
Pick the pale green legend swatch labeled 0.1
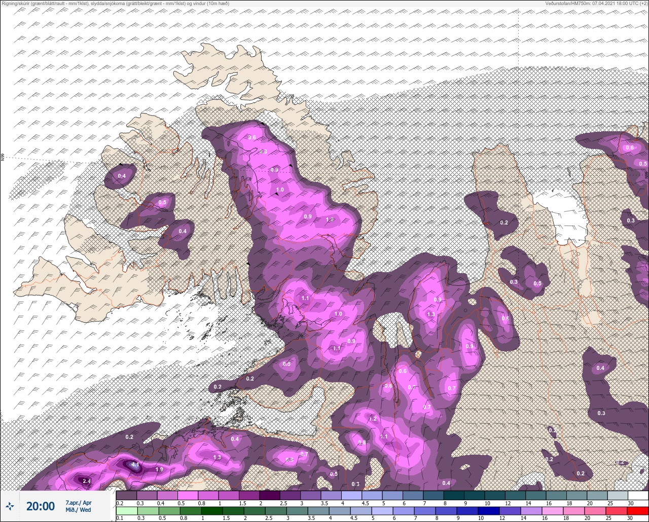point(126,510)
